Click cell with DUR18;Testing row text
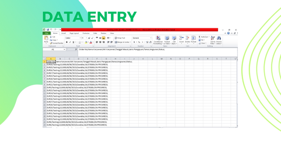Viewport: 281px width, 158px height. (x=77, y=64)
